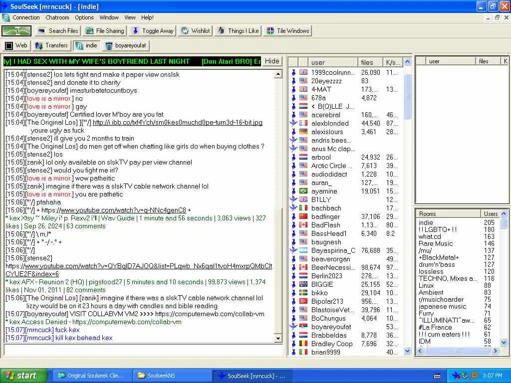
Task: Click flag icon beside 20eyezzzz
Action: coord(303,81)
